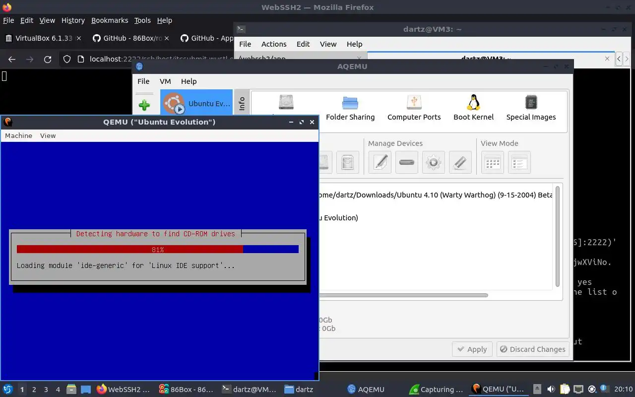This screenshot has width=635, height=397.
Task: Open Folder Sharing in AQEMU
Action: coord(350,109)
